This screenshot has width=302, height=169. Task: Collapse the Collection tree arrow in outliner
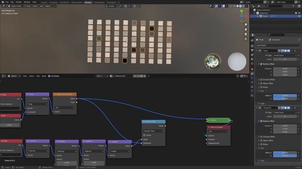click(255, 13)
